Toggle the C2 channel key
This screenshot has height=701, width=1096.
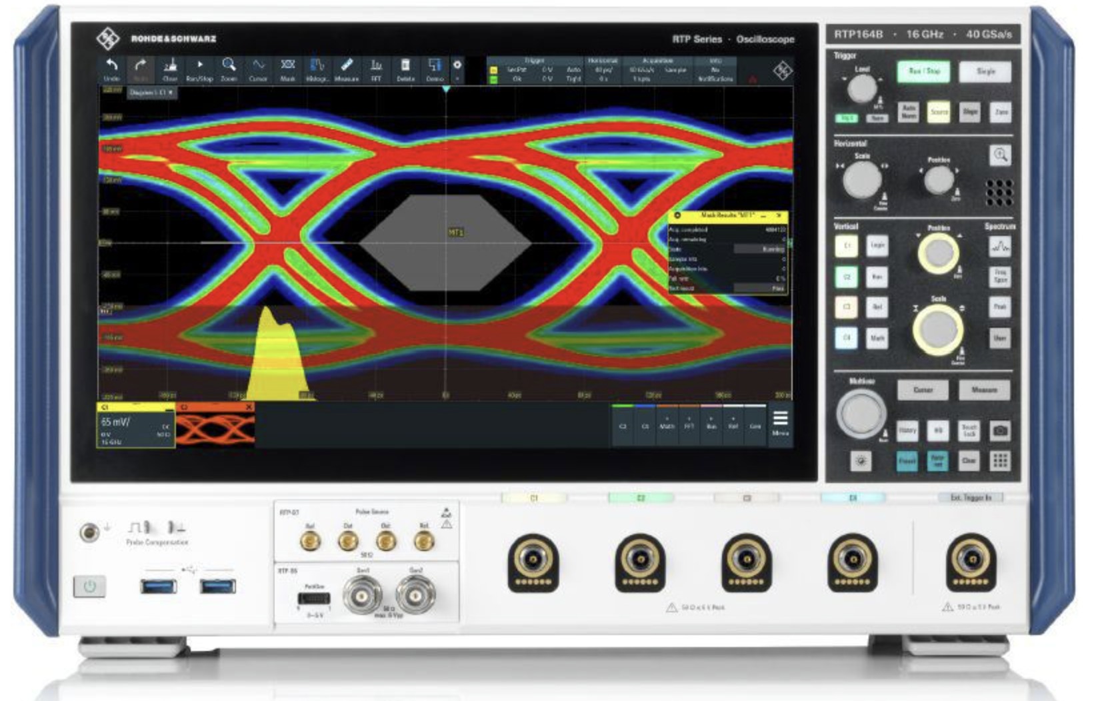(x=847, y=277)
